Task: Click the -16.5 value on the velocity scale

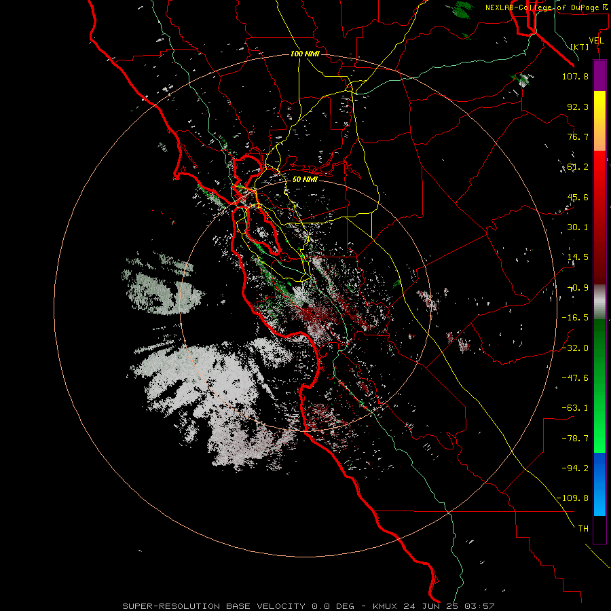Action: pos(575,318)
